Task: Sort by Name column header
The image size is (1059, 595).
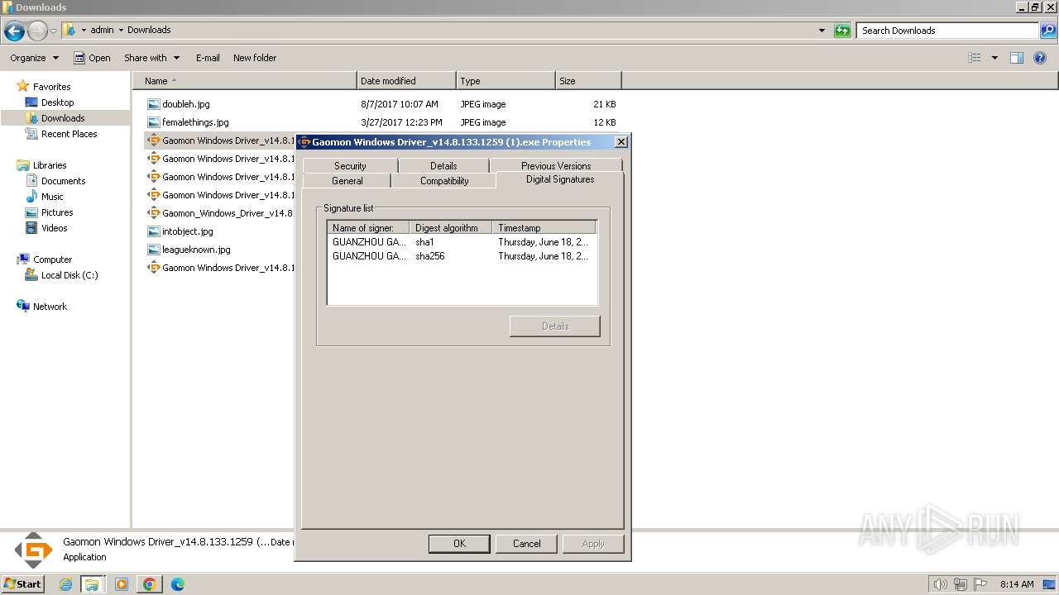Action: click(x=245, y=81)
